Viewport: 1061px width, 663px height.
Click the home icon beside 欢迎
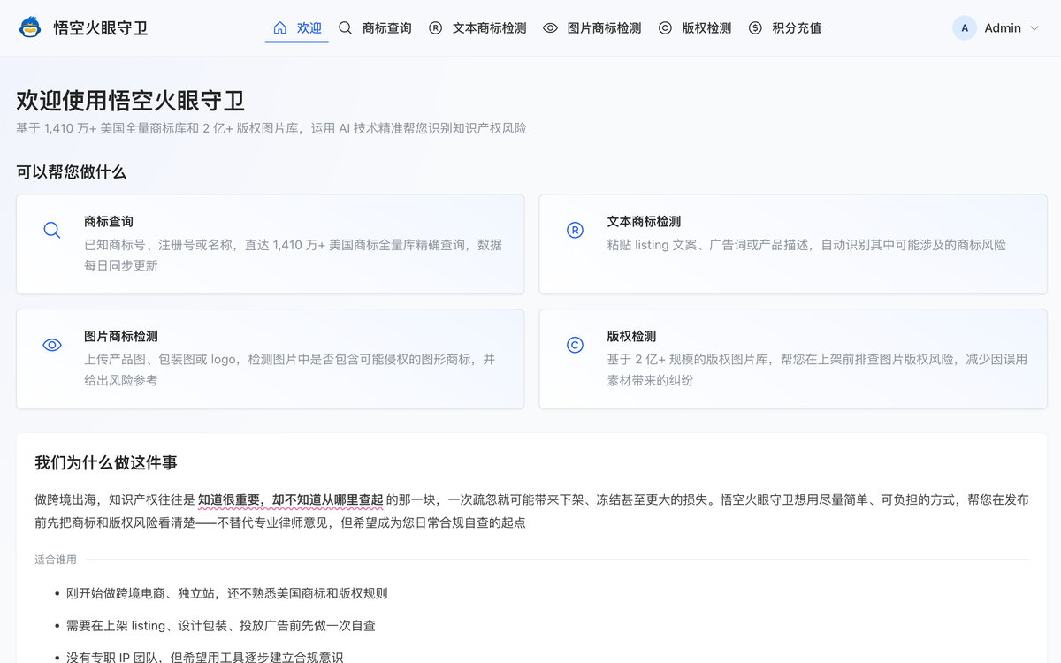pyautogui.click(x=280, y=27)
